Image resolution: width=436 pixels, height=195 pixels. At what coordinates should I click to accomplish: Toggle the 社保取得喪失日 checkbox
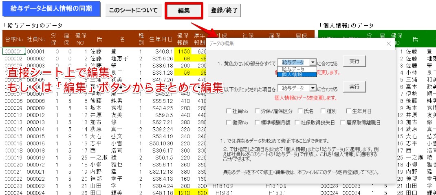pos(297,122)
